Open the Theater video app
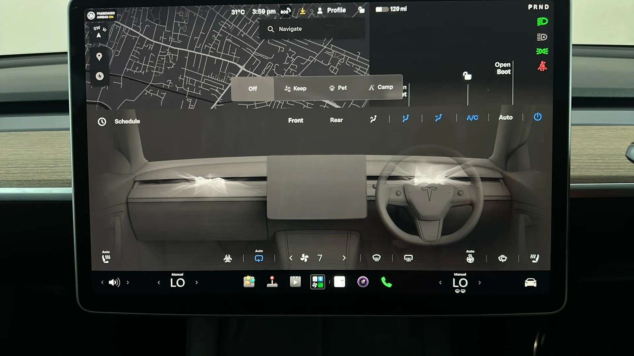 (x=295, y=282)
